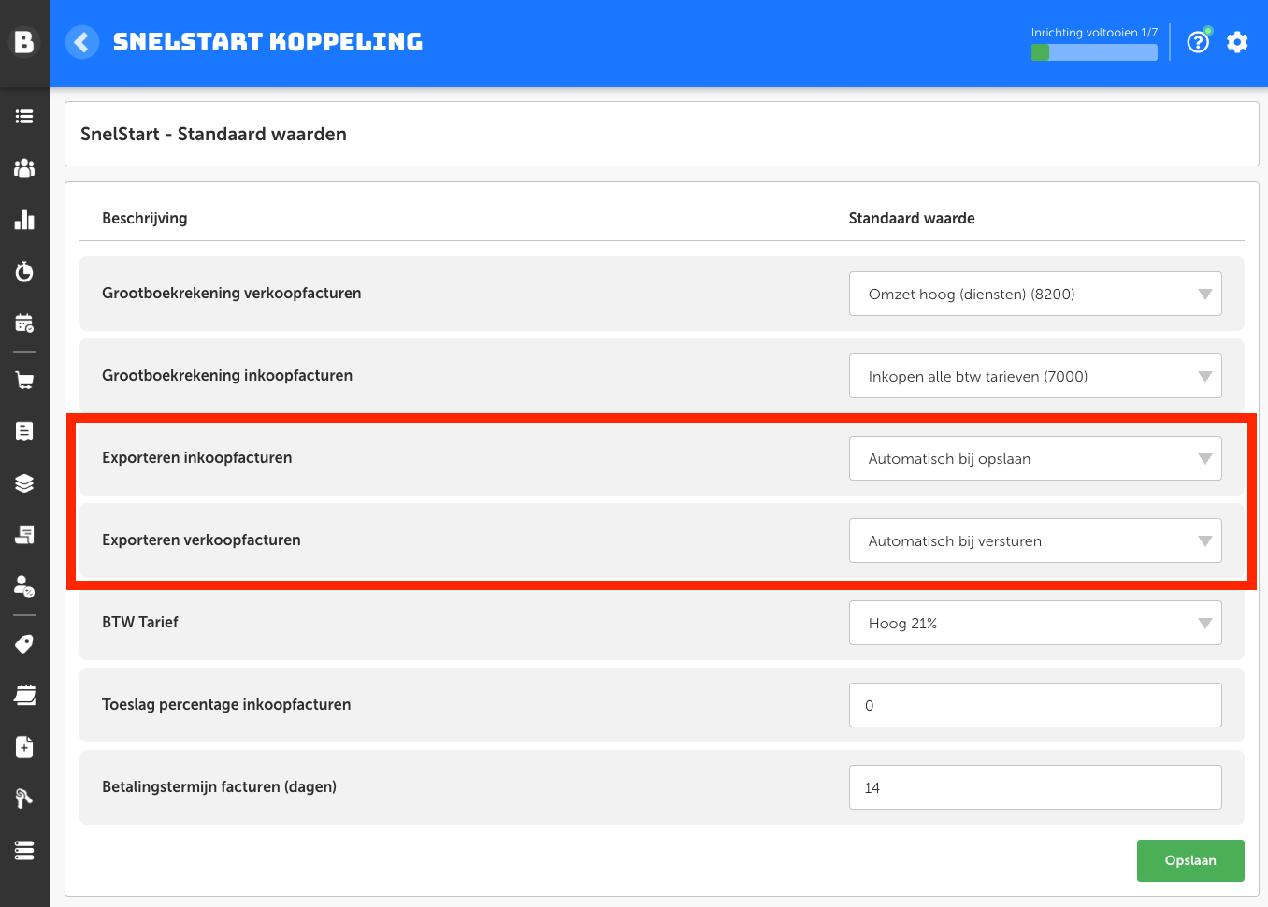Click the Betalingstermijn facturen input field
The width and height of the screenshot is (1268, 907).
click(1035, 787)
